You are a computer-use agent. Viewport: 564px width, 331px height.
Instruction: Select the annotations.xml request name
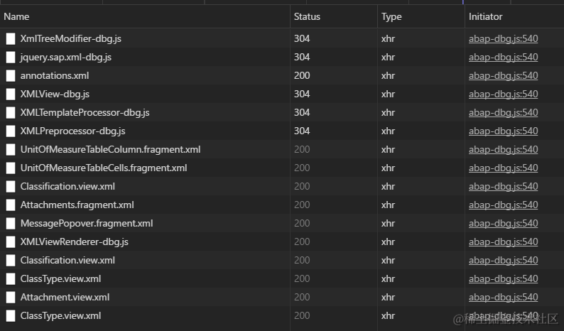[54, 75]
